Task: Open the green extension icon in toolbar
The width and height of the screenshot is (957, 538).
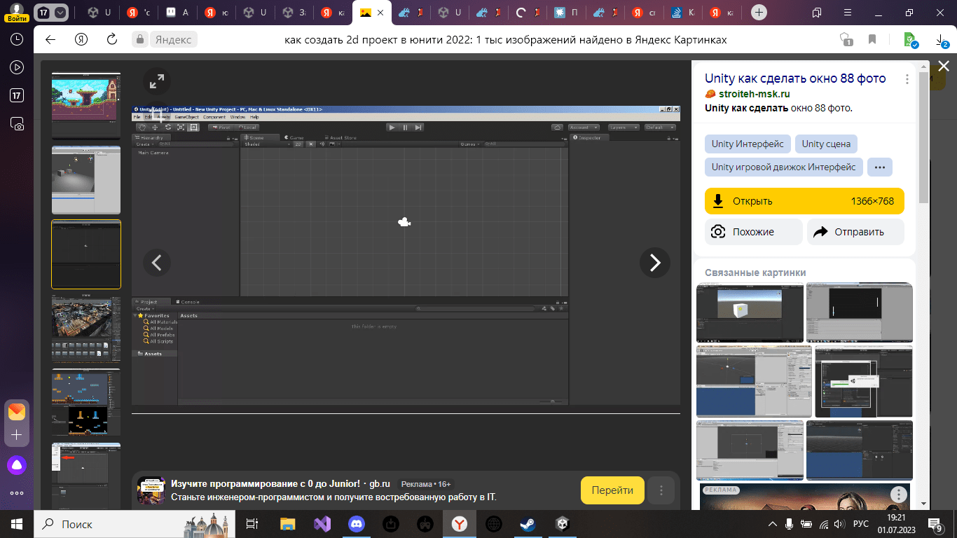Action: point(911,40)
